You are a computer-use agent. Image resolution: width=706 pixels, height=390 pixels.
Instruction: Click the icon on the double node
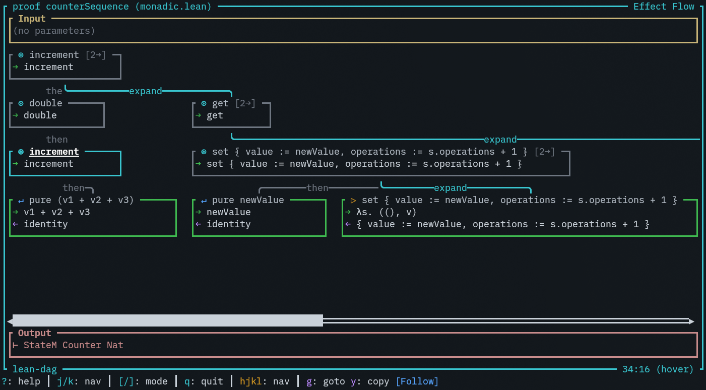click(x=21, y=103)
